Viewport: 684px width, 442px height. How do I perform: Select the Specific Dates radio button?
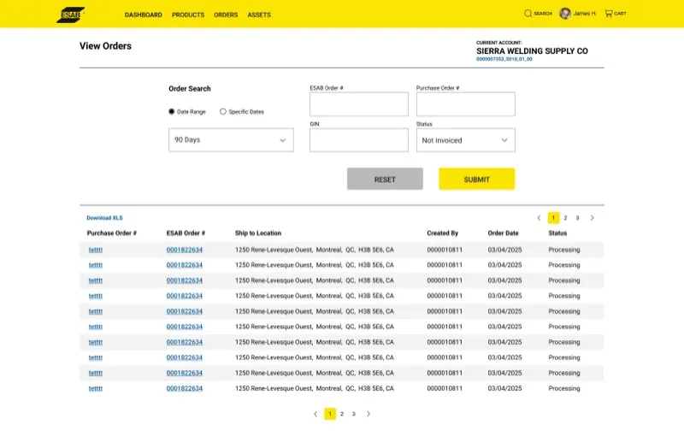tap(223, 112)
